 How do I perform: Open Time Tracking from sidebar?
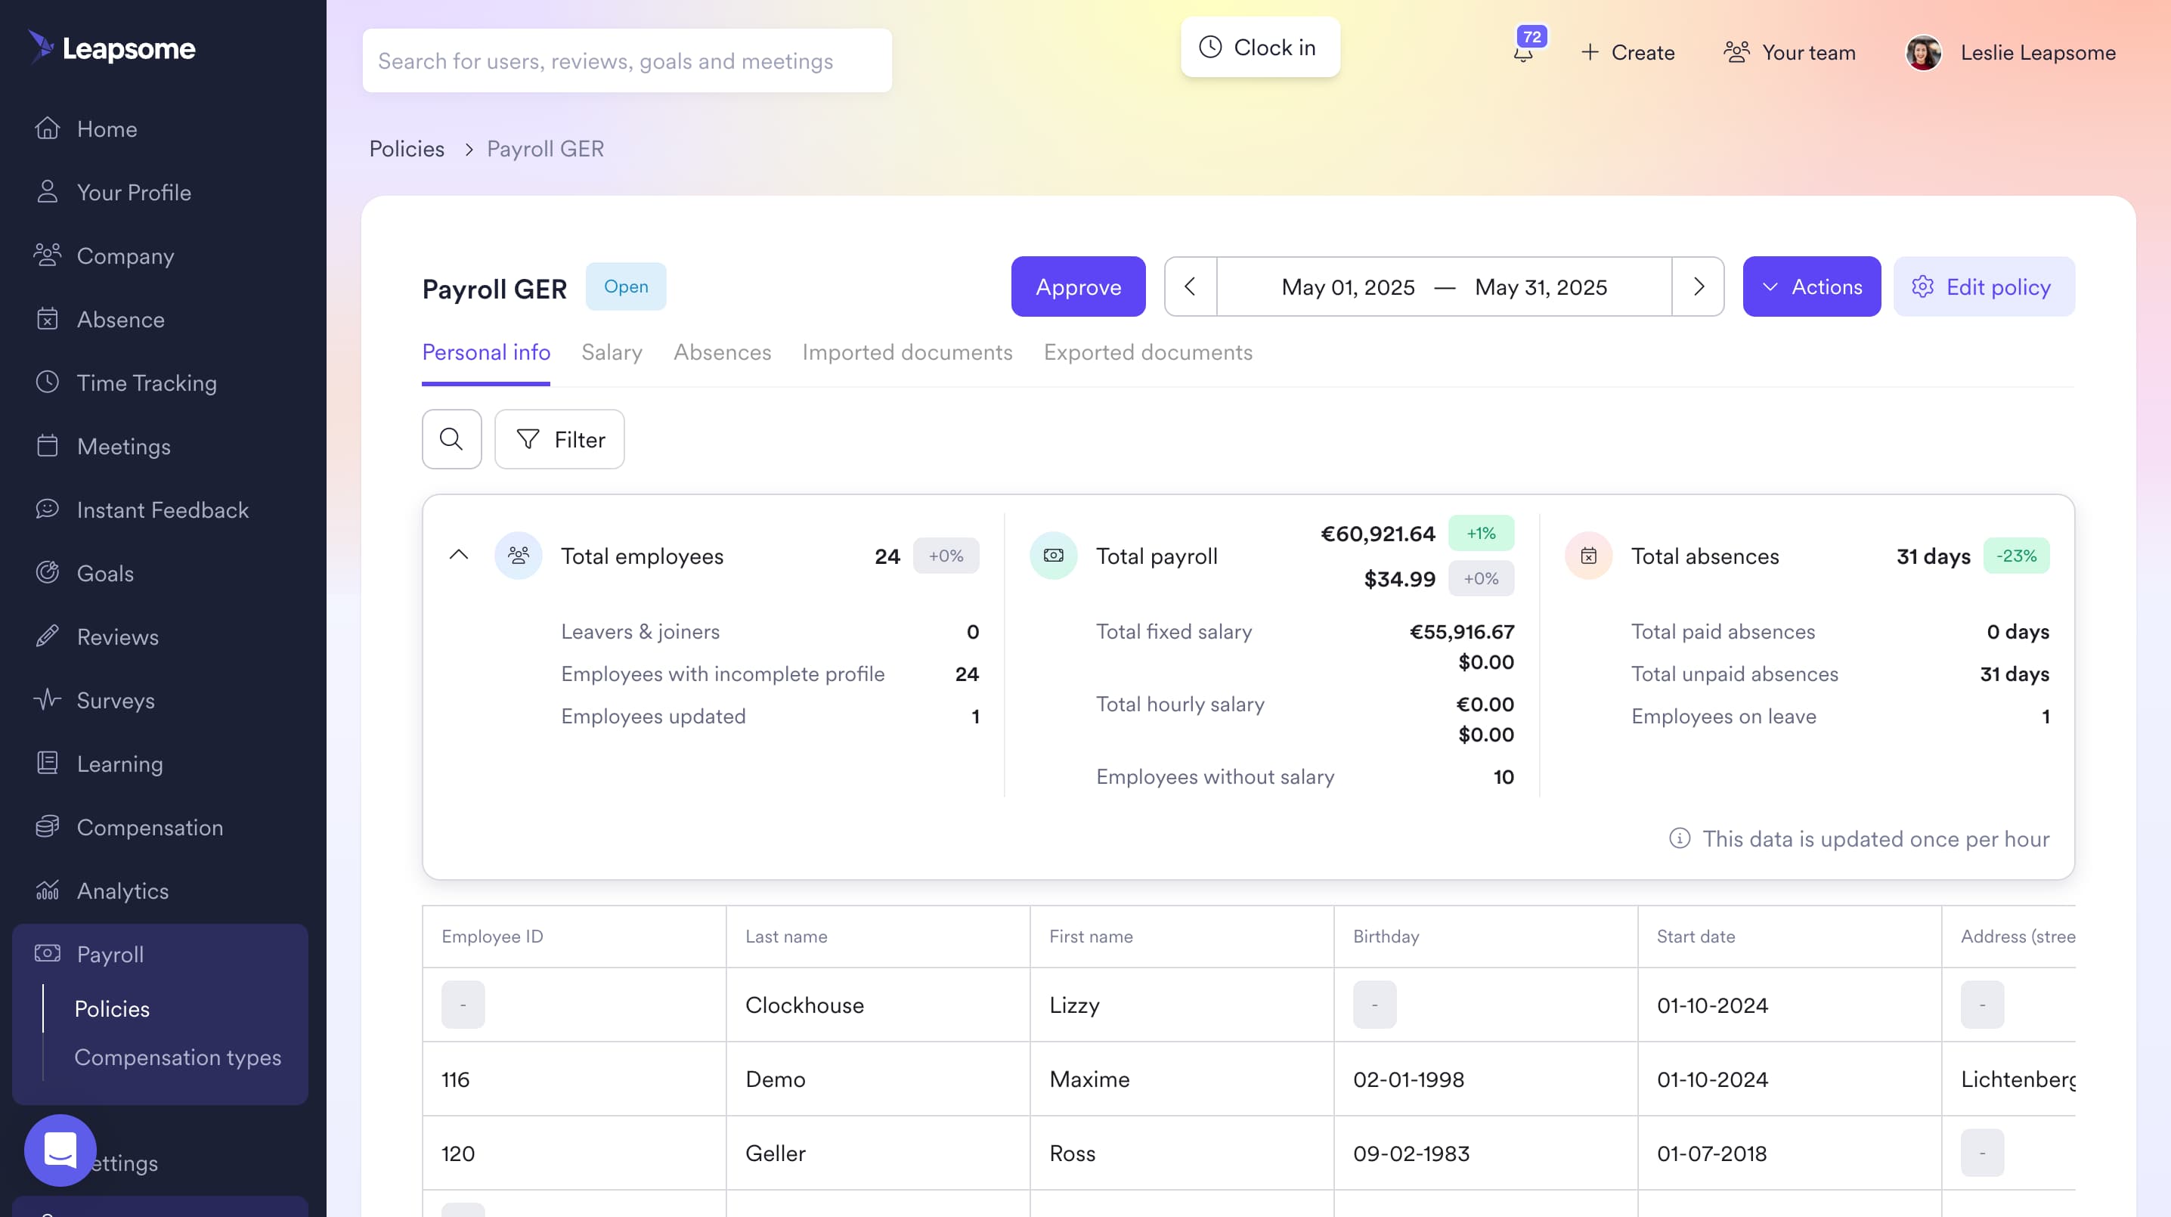147,382
